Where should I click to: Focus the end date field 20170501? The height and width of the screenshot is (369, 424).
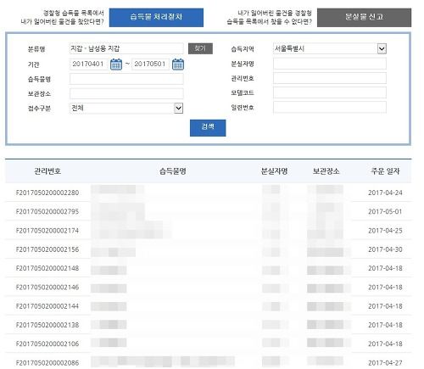(x=151, y=64)
